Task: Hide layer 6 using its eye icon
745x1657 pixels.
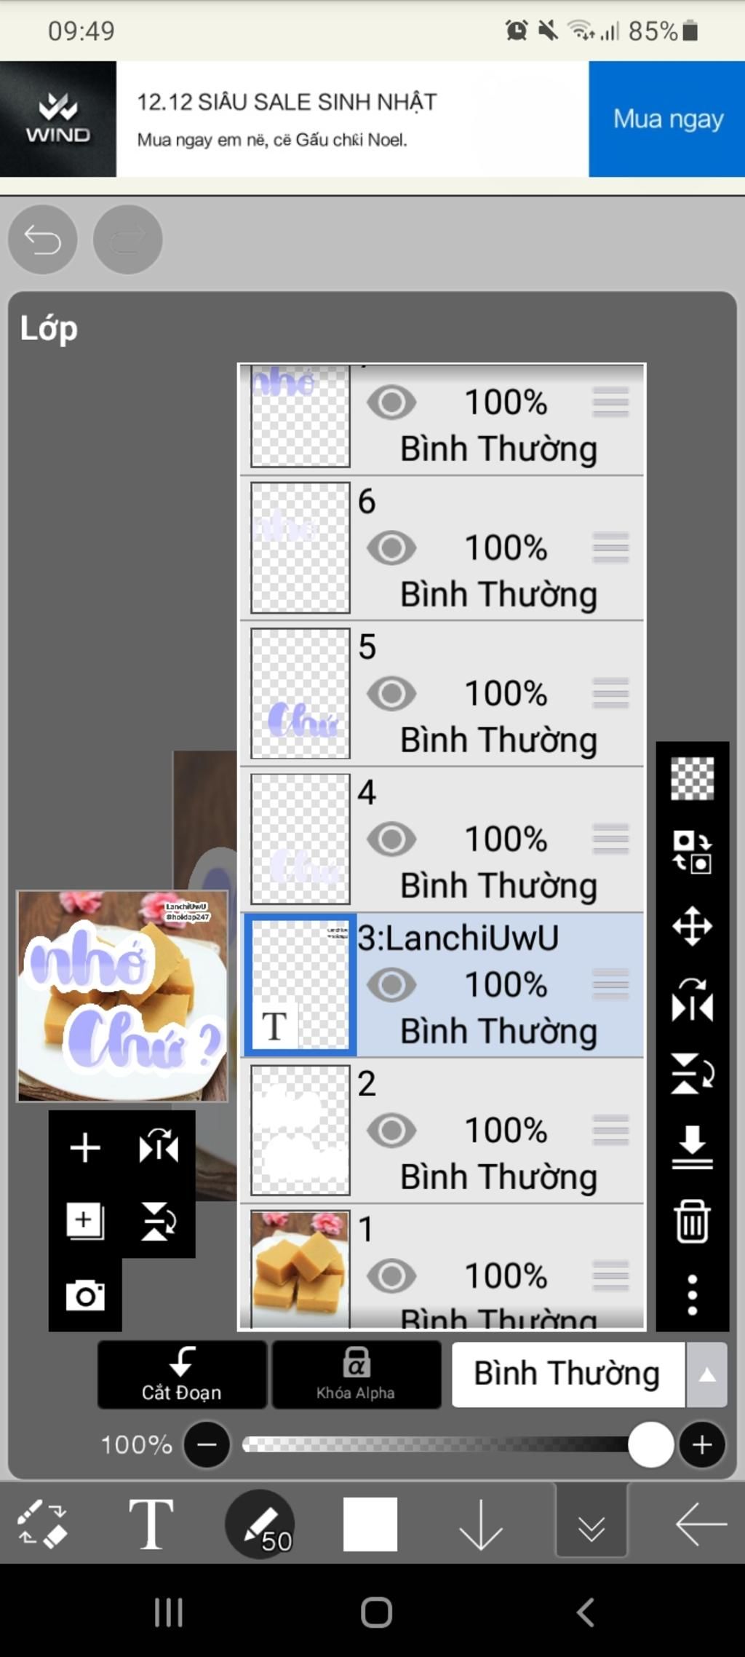Action: 391,547
